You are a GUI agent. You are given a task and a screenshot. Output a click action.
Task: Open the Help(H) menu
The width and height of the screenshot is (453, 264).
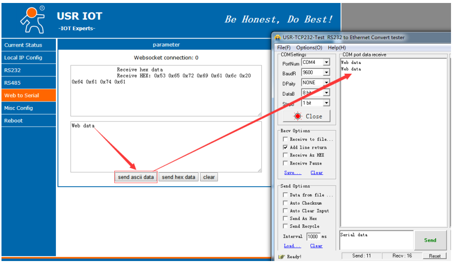click(x=337, y=48)
